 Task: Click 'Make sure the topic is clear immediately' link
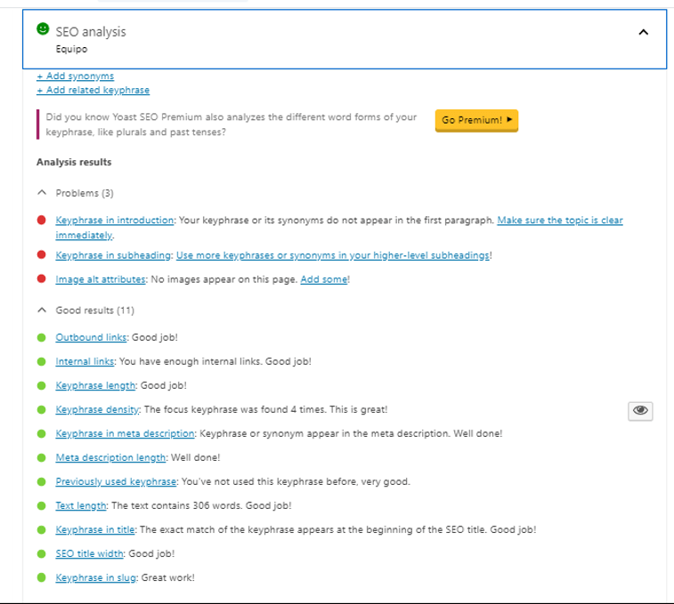[x=559, y=221]
